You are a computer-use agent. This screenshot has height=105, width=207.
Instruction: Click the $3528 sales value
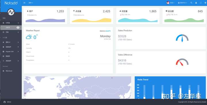[122, 36]
